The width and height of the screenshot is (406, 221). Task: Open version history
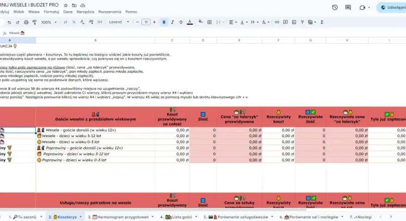[x=335, y=7]
